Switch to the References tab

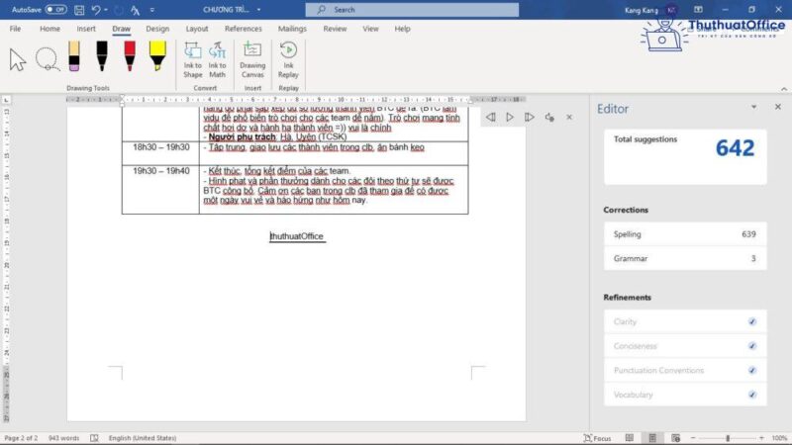tap(243, 29)
